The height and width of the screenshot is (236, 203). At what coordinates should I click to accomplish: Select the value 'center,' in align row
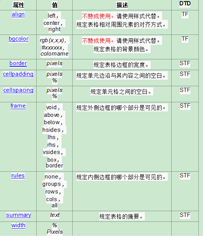[x=53, y=23]
